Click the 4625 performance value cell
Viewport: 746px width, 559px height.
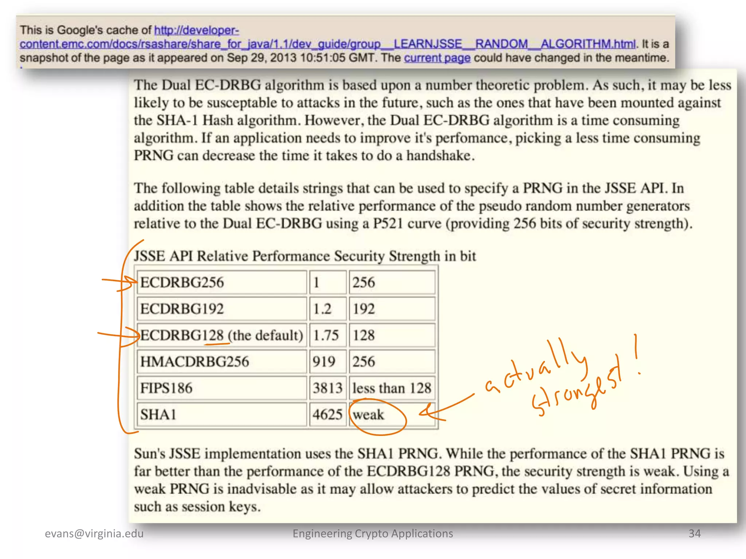[x=327, y=415]
